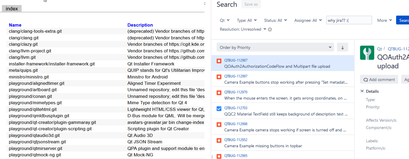Click the bug icon beside QTBUG-112998
409x159 pixels.
point(219,124)
